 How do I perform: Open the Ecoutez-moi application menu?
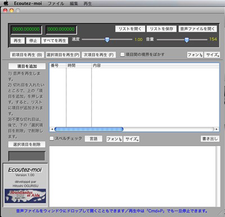pyautogui.click(x=28, y=3)
